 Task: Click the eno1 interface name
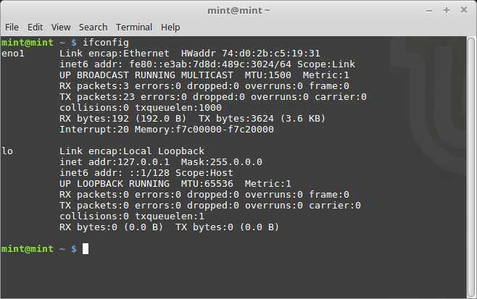tap(13, 54)
